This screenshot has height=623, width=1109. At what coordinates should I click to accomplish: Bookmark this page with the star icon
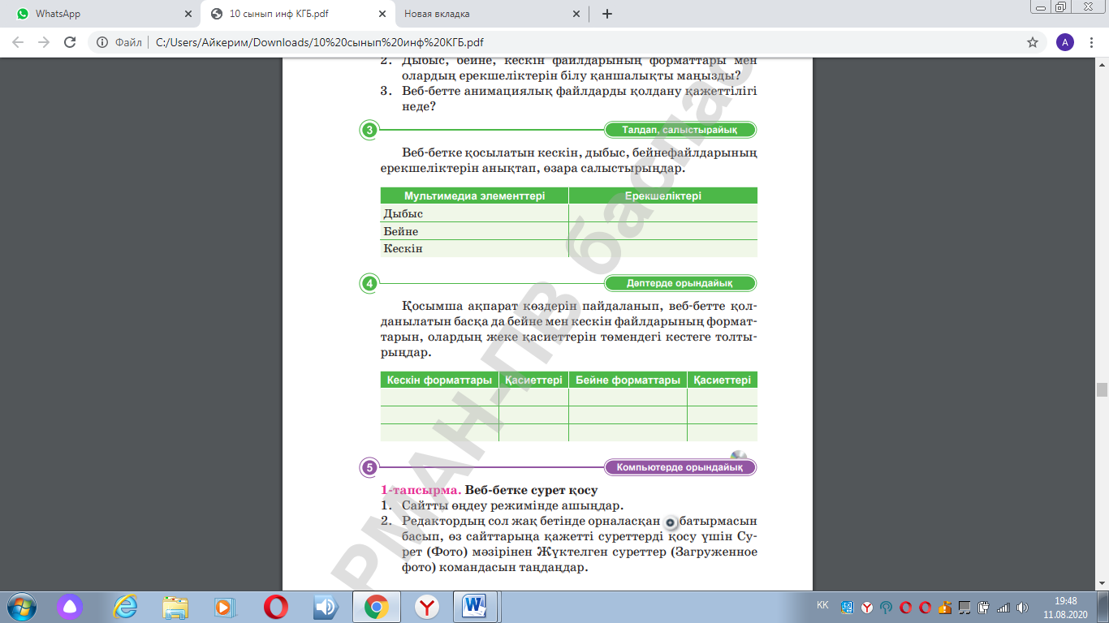coord(1033,42)
